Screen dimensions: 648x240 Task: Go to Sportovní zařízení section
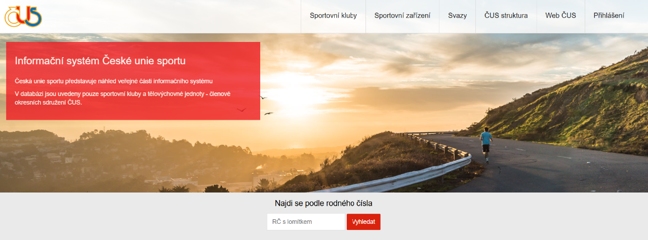[x=402, y=16]
